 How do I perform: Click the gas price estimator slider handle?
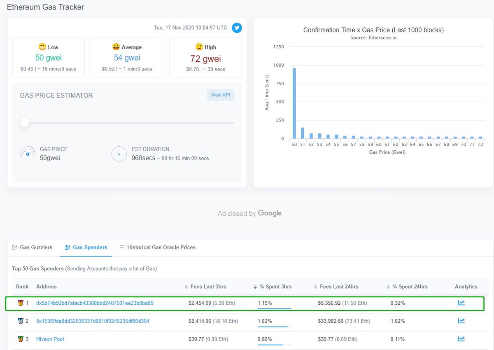(25, 123)
